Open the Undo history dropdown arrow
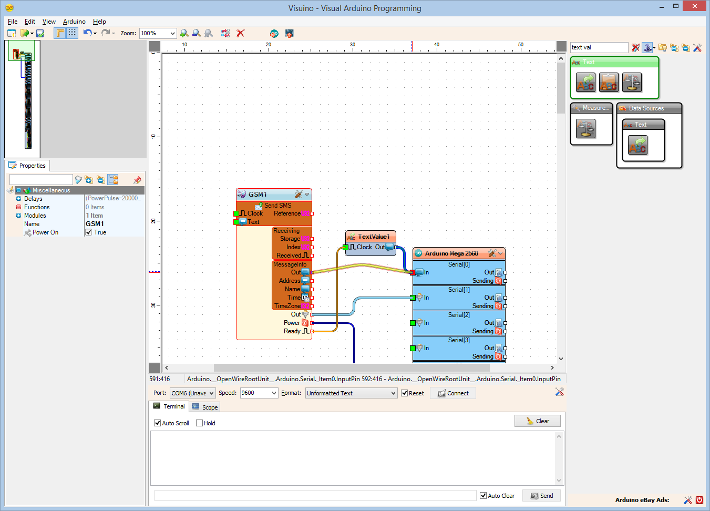The image size is (710, 511). point(95,33)
